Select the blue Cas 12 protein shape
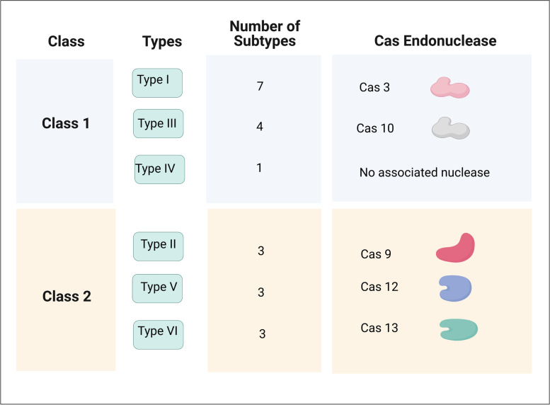 pos(454,287)
